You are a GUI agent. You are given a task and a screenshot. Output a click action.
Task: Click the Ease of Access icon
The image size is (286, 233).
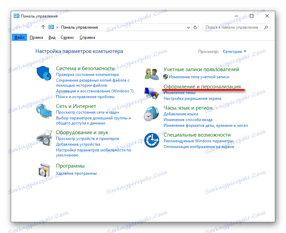point(151,140)
